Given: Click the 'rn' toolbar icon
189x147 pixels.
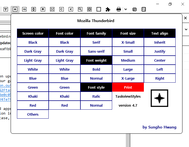Looking at the screenshot, I should click(x=24, y=9).
